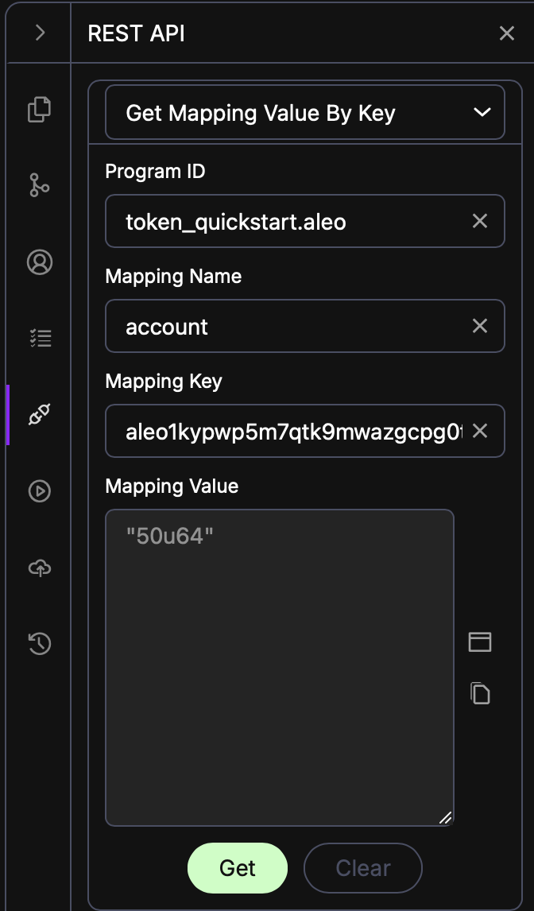
Task: Copy the mapping value to clipboard
Action: click(480, 693)
